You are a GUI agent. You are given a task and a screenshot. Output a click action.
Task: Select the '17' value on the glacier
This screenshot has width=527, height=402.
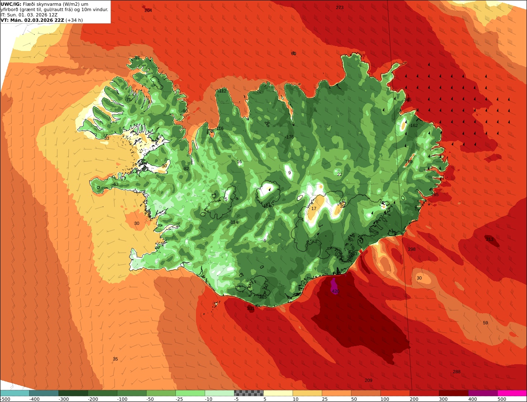pyautogui.click(x=314, y=209)
